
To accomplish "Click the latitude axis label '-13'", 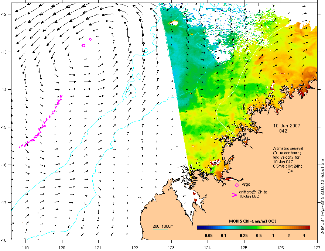I will tap(4, 52).
